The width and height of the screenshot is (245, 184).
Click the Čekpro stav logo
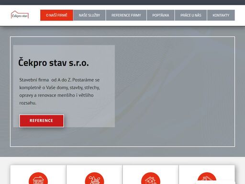tap(20, 15)
